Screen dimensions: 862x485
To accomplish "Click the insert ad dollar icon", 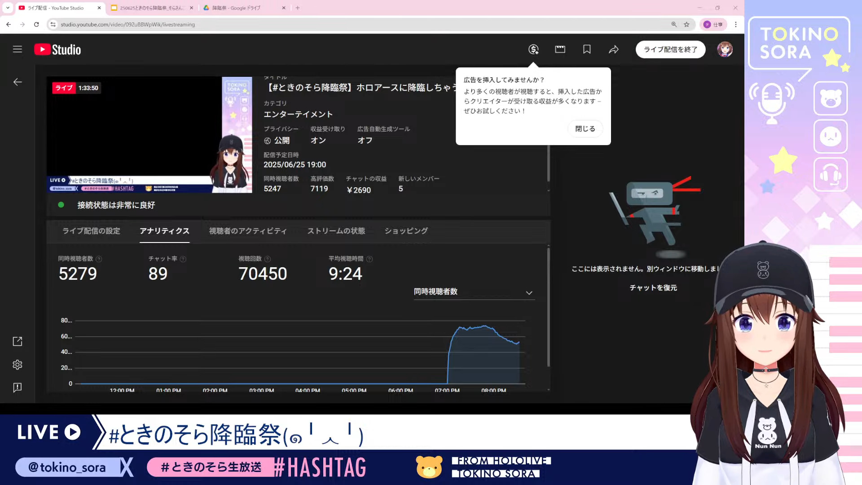I will [x=533, y=49].
